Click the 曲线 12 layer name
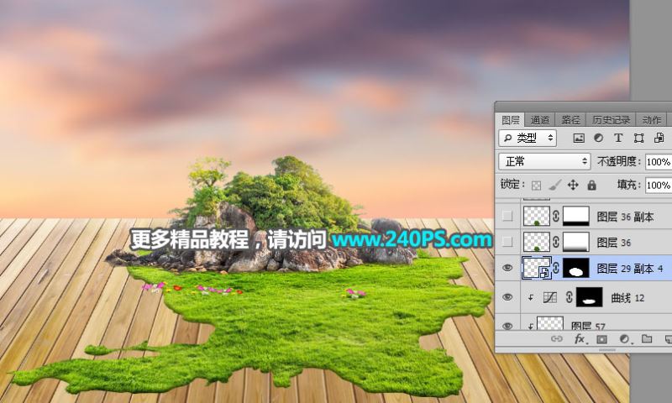The image size is (672, 403). click(627, 298)
